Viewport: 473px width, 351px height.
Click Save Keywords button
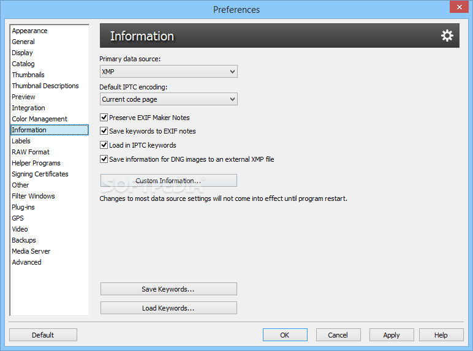point(168,289)
